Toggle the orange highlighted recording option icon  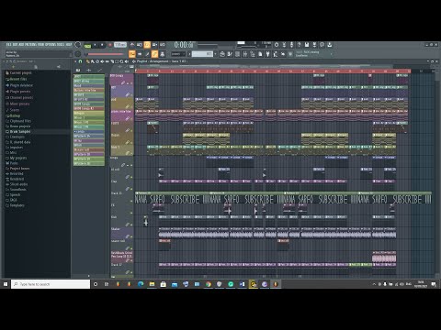[147, 45]
